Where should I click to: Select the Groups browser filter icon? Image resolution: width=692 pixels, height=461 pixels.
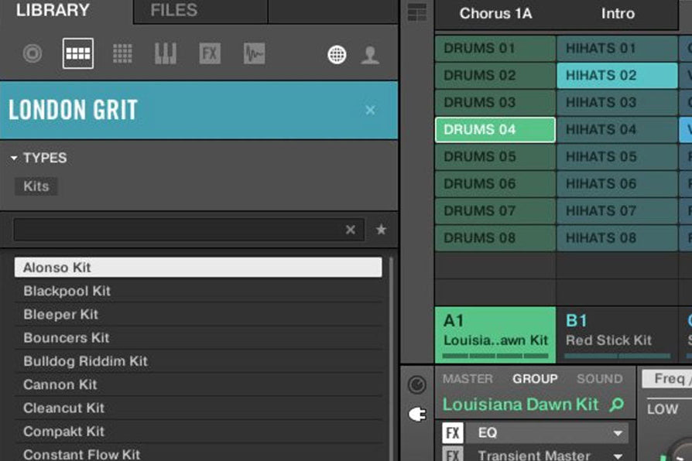[77, 53]
